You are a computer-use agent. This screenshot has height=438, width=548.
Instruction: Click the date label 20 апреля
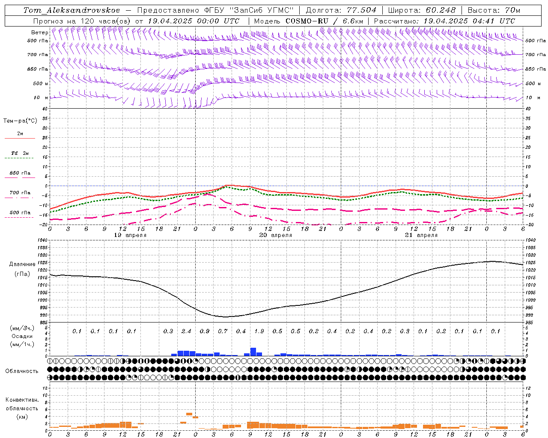(276, 235)
